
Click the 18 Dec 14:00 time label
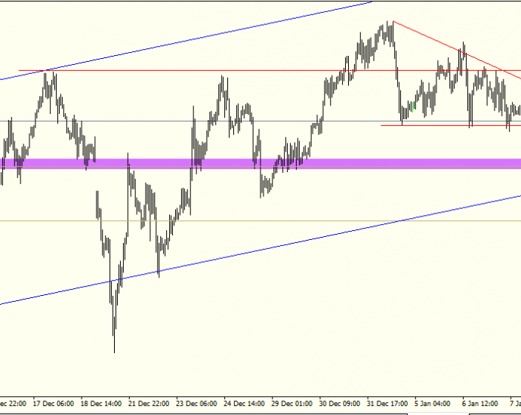click(101, 404)
